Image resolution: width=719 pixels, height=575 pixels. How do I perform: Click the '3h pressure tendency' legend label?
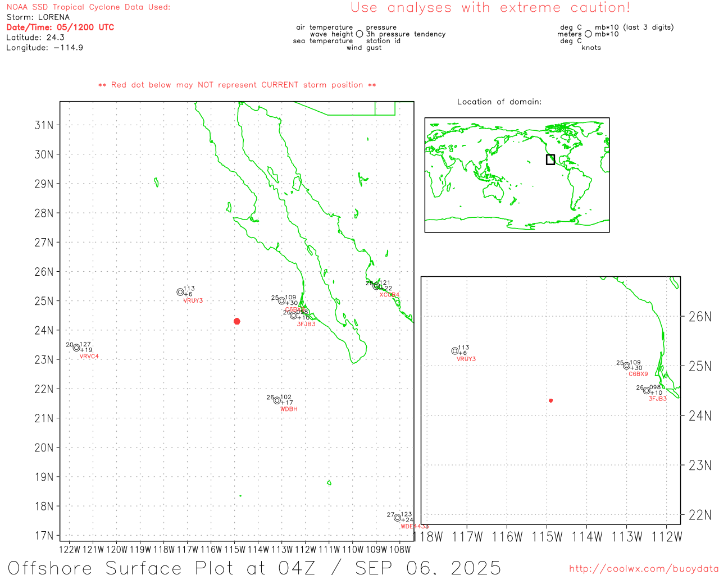406,34
